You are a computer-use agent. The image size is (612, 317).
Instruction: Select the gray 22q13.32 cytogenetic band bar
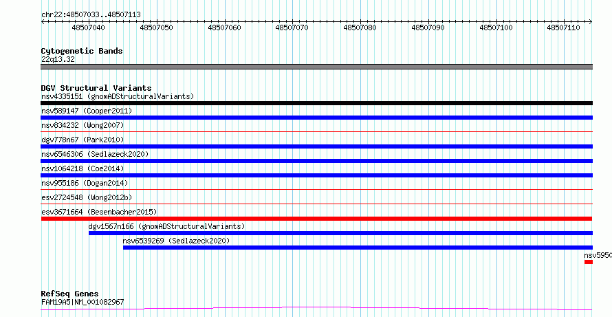tap(316, 67)
